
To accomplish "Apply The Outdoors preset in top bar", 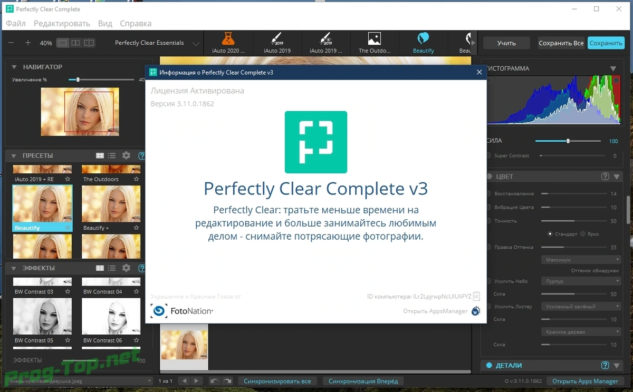I will pos(375,43).
